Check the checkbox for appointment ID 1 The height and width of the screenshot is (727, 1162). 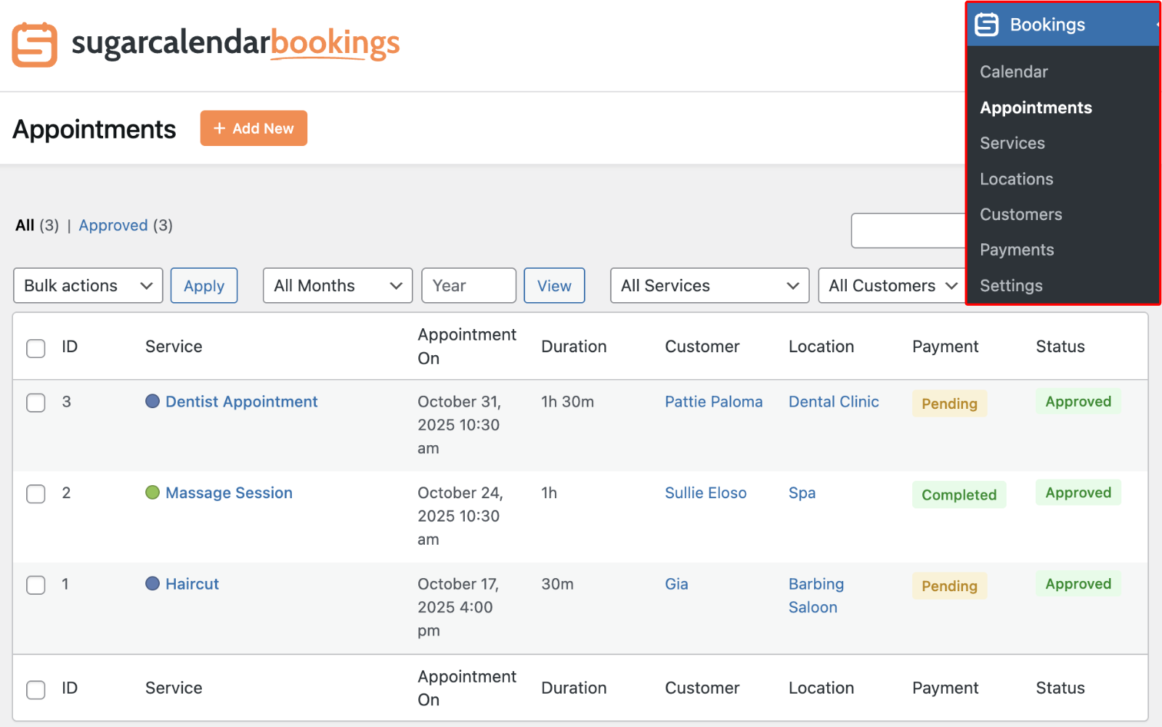pos(35,585)
